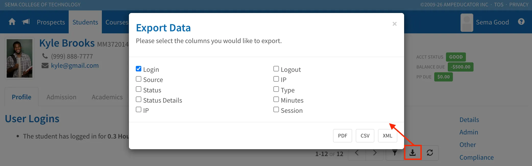Open the help question mark icon
The image size is (532, 166).
coord(521,22)
